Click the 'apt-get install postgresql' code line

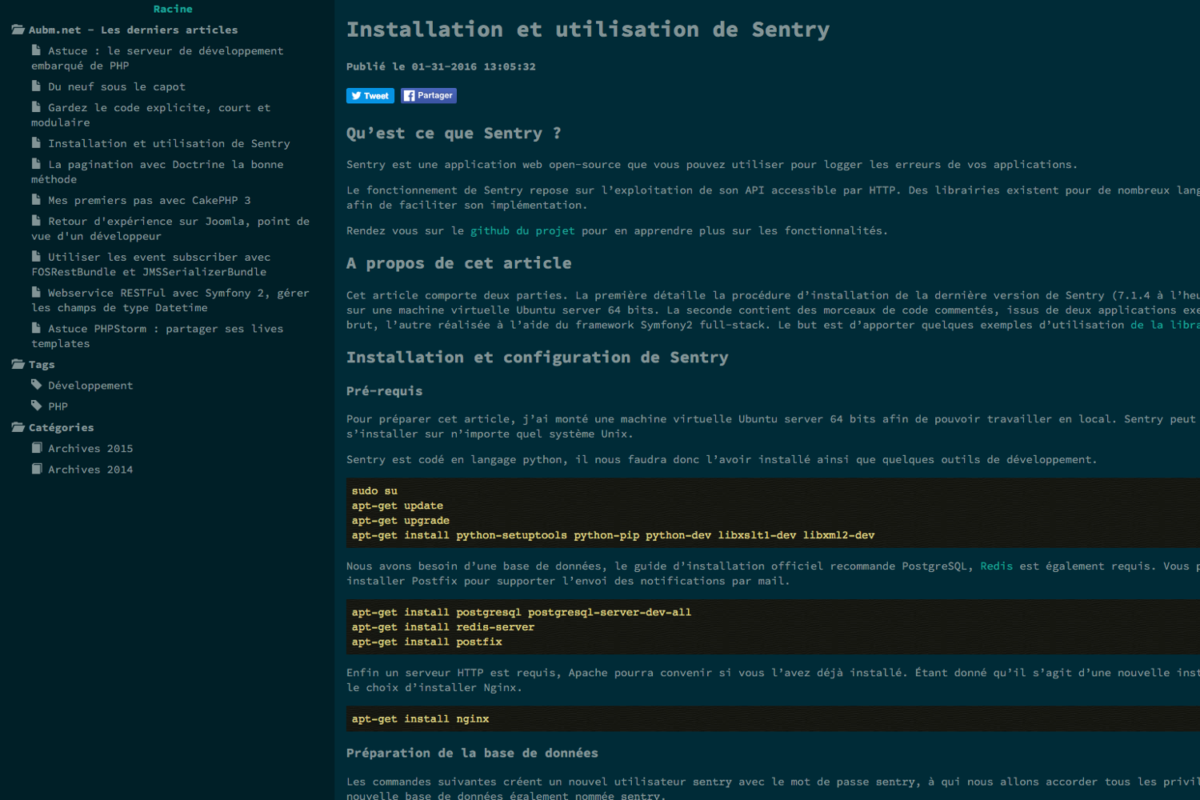coord(522,612)
